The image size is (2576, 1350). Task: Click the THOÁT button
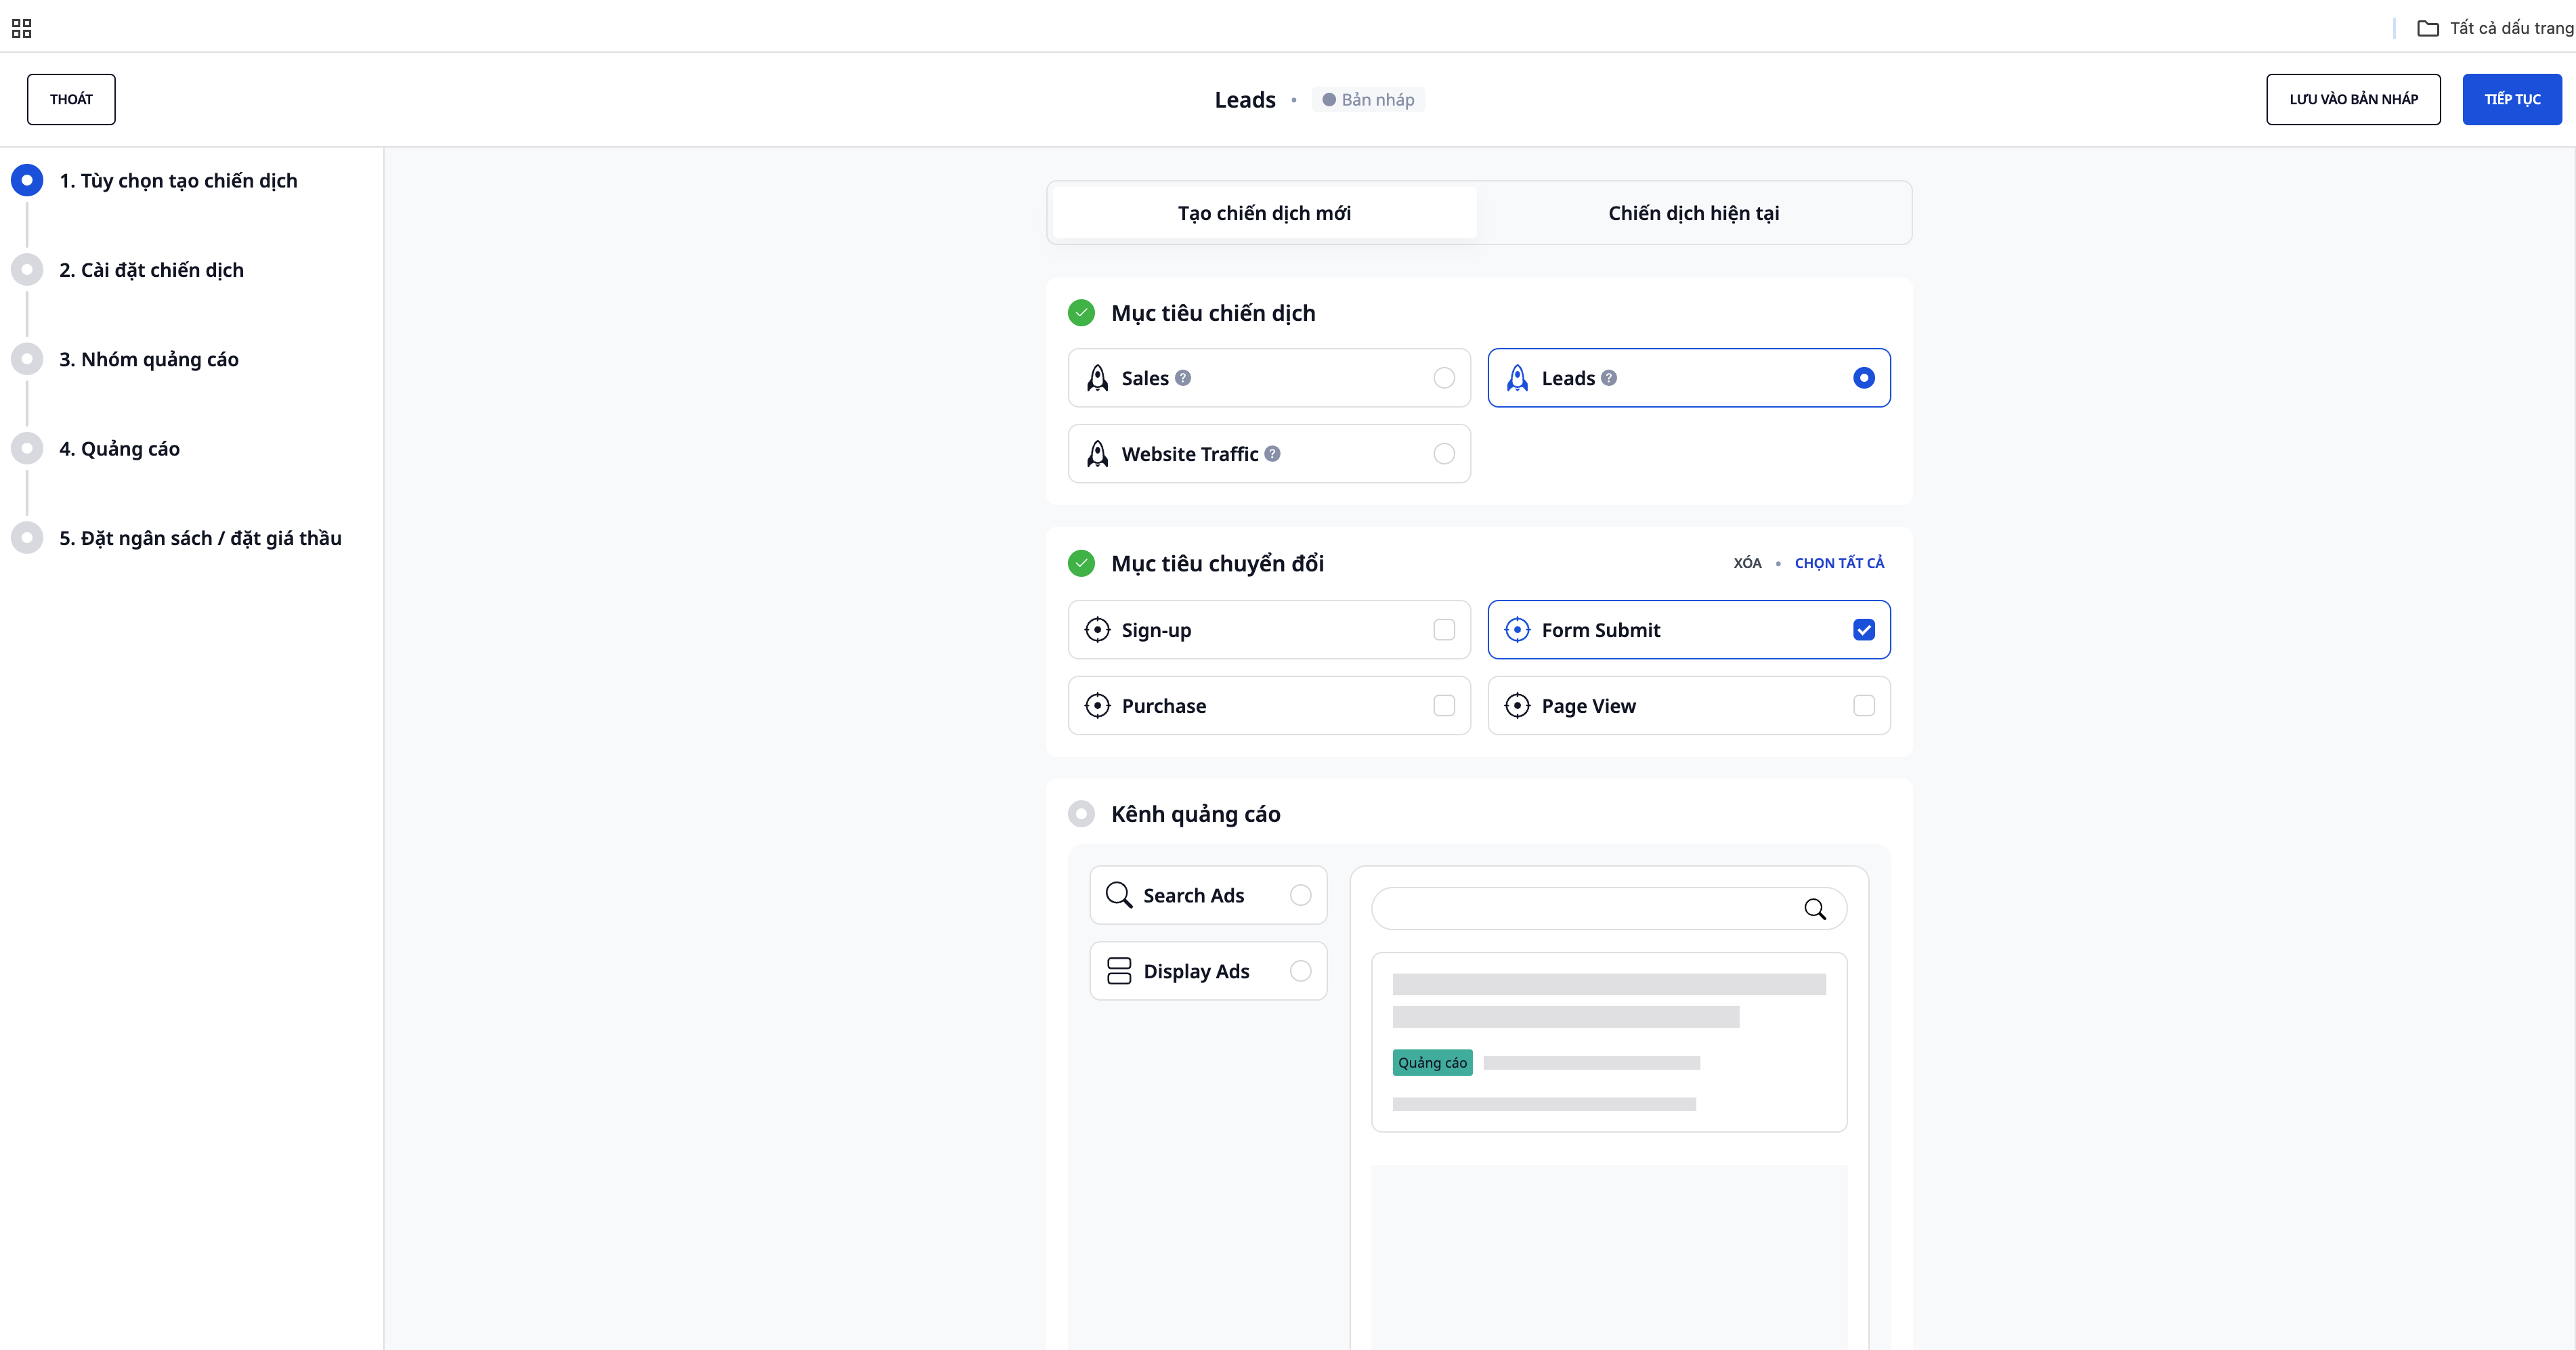point(71,99)
